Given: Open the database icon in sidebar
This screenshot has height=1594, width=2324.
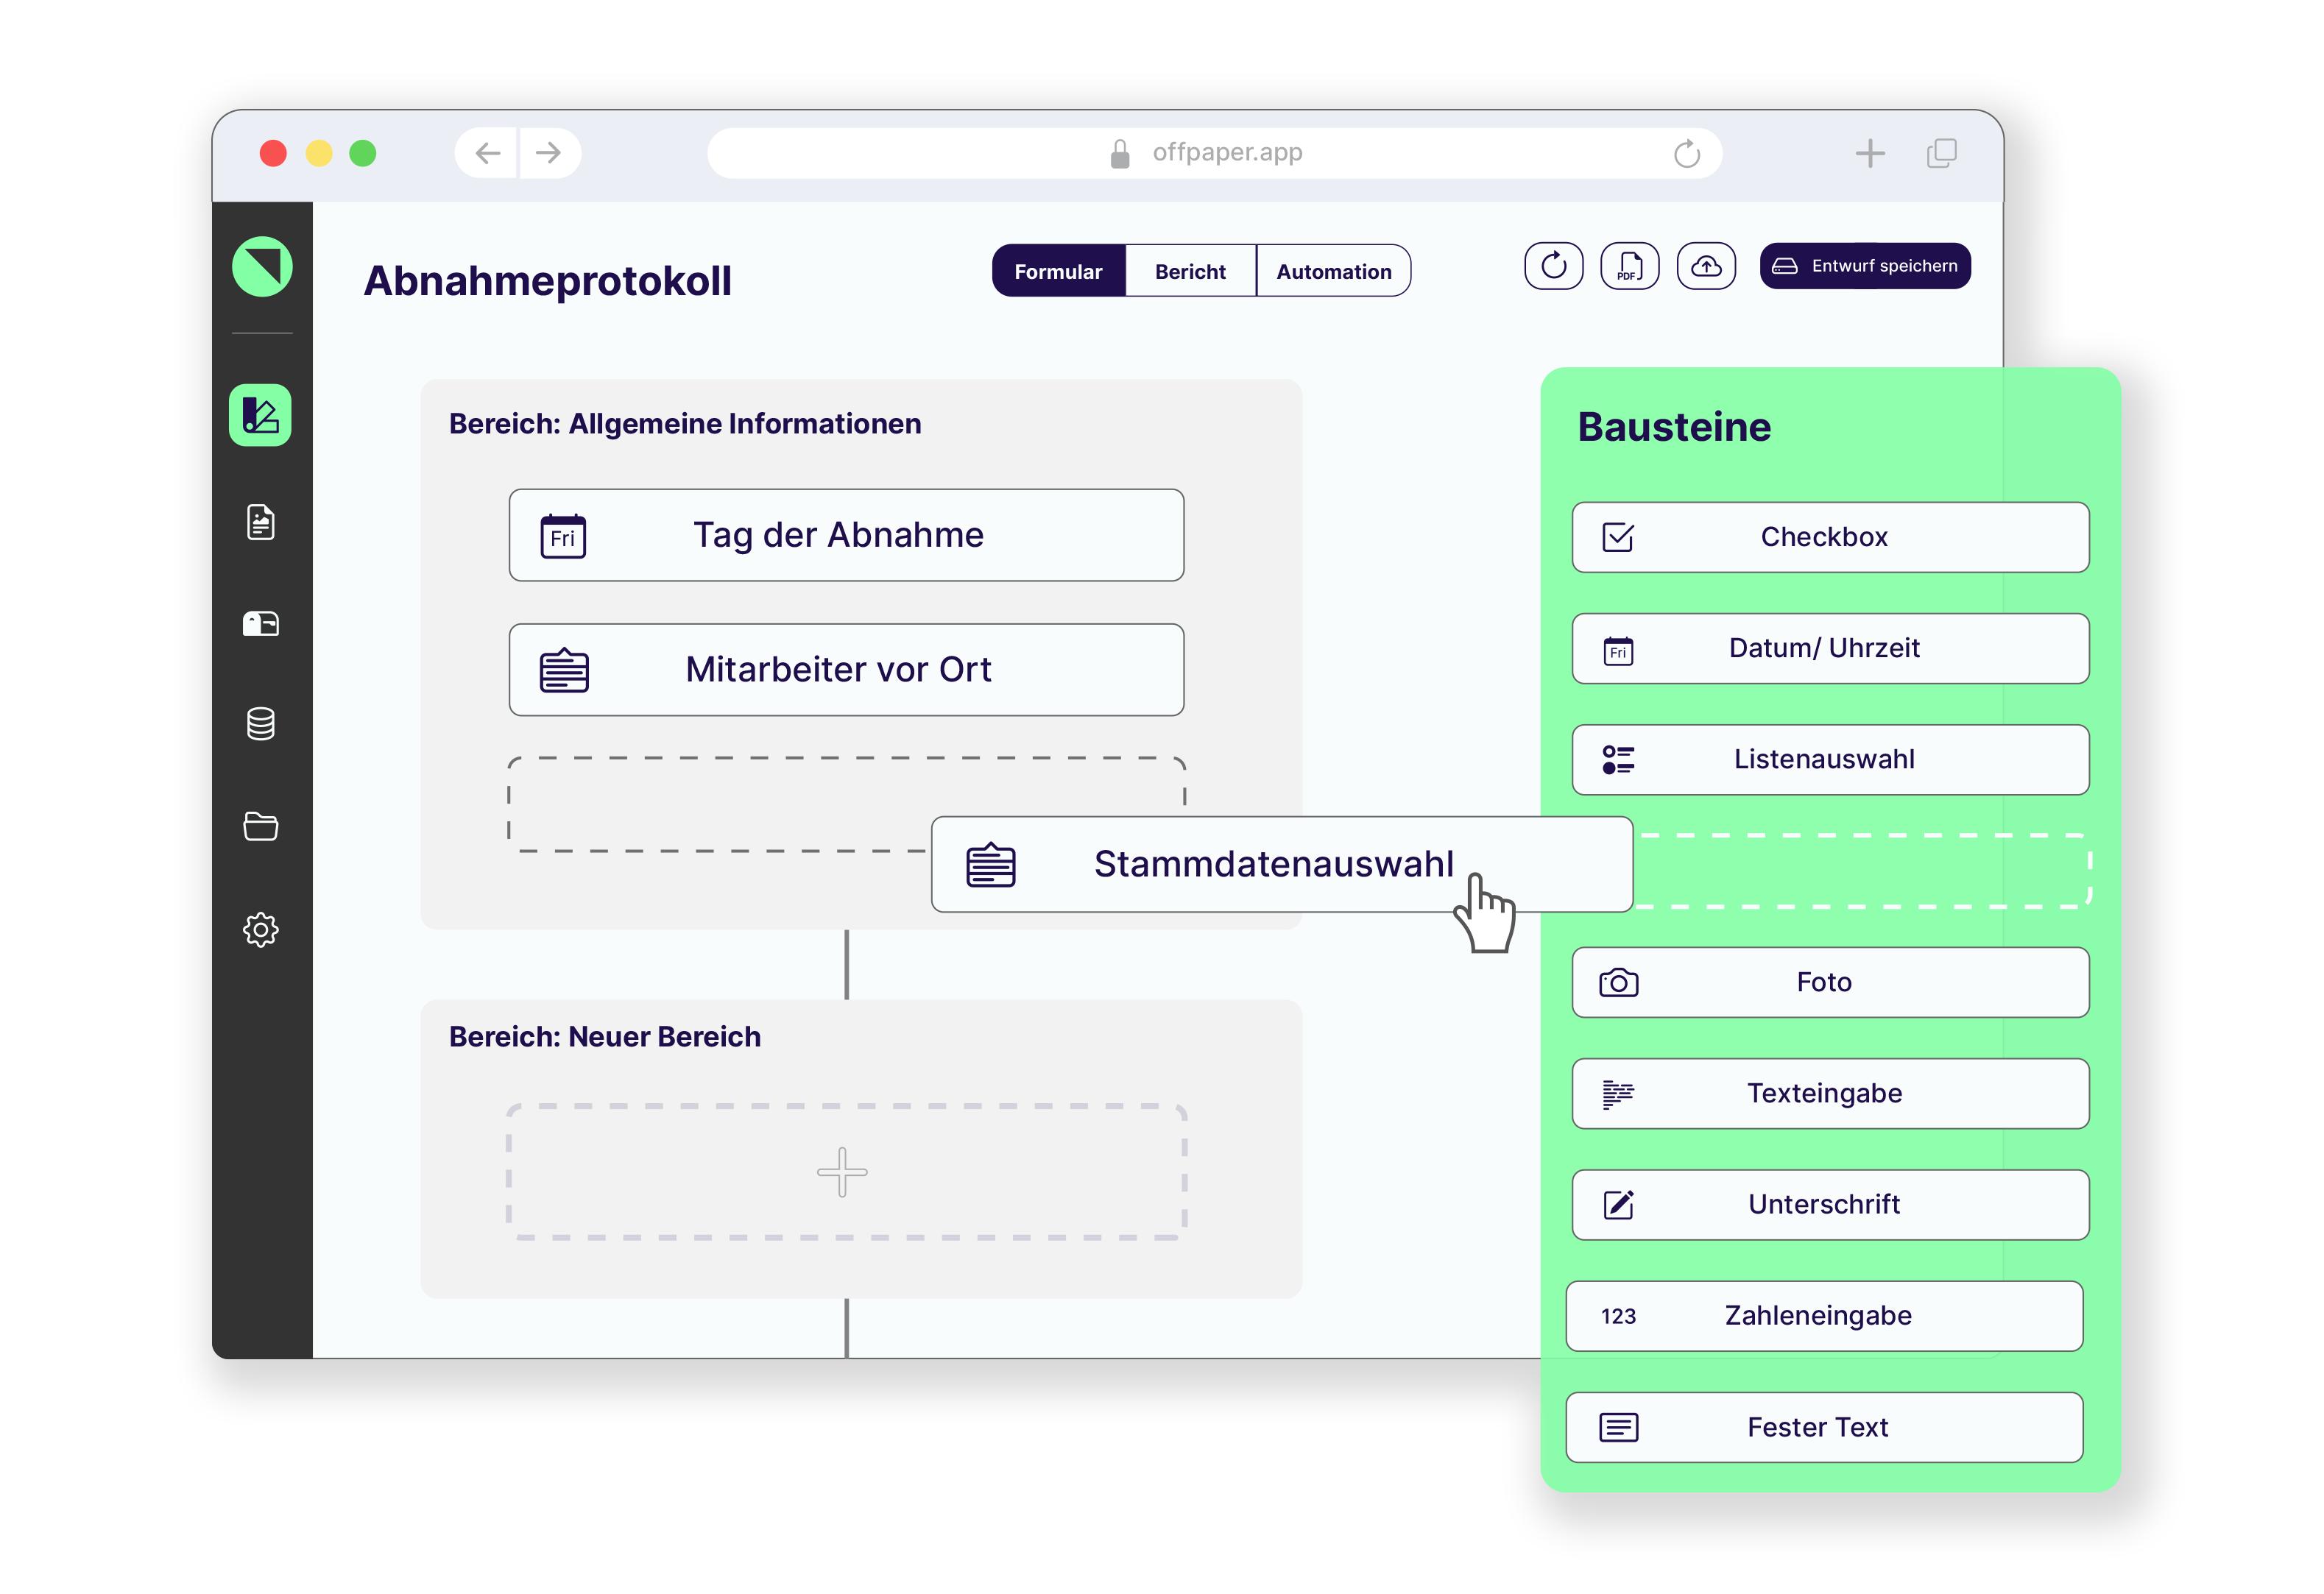Looking at the screenshot, I should click(x=260, y=724).
